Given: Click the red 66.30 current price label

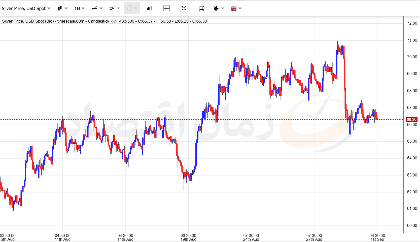Looking at the screenshot, I should 411,119.
